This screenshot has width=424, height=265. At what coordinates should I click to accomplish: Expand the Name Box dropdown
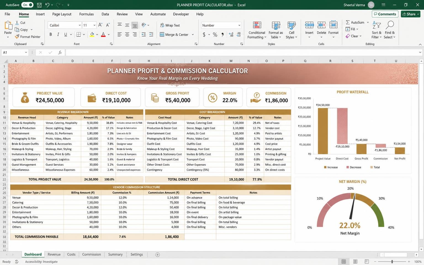point(26,52)
